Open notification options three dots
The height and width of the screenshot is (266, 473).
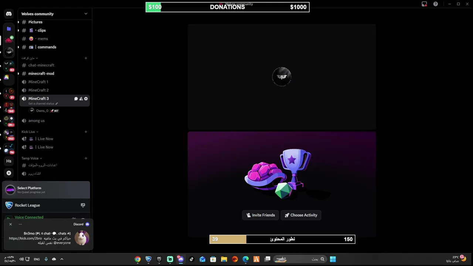coord(20,224)
